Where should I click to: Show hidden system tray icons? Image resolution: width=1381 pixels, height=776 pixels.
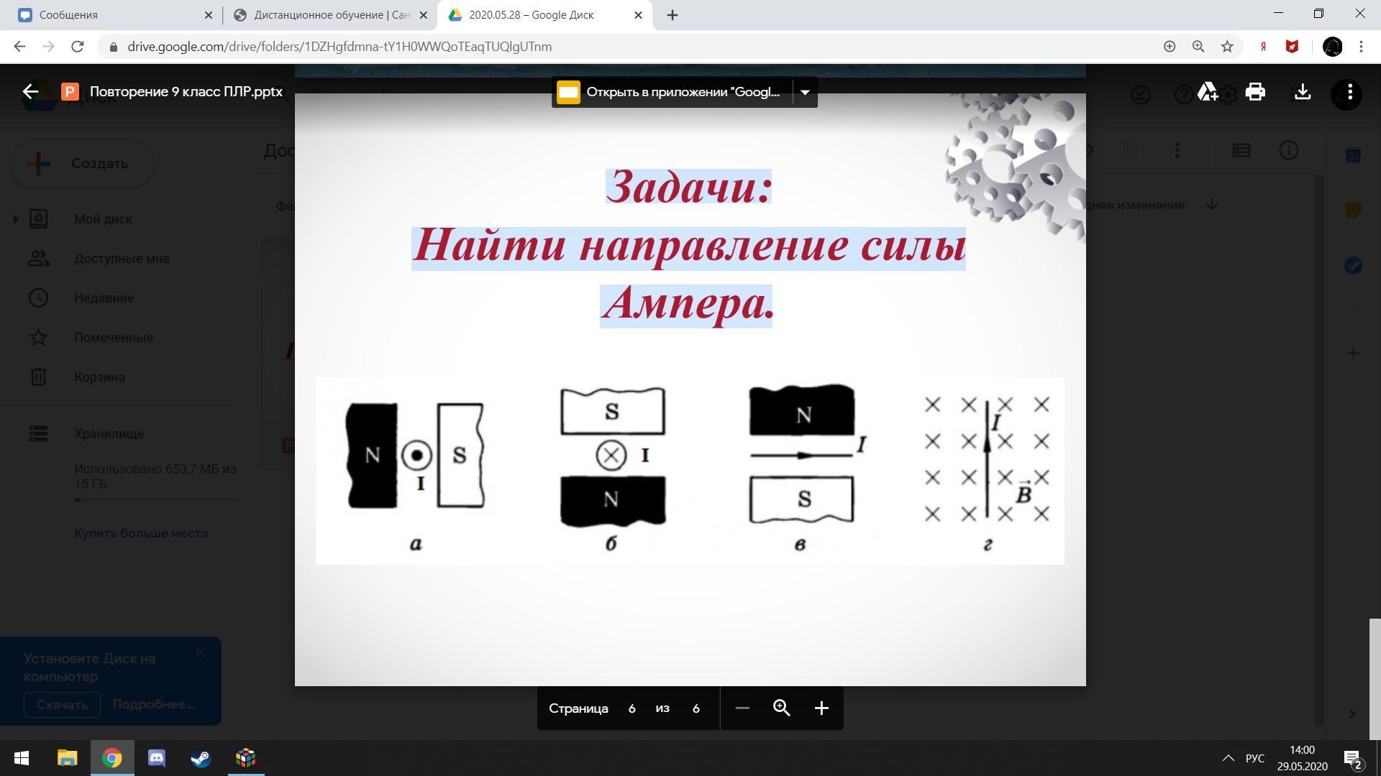click(x=1228, y=758)
